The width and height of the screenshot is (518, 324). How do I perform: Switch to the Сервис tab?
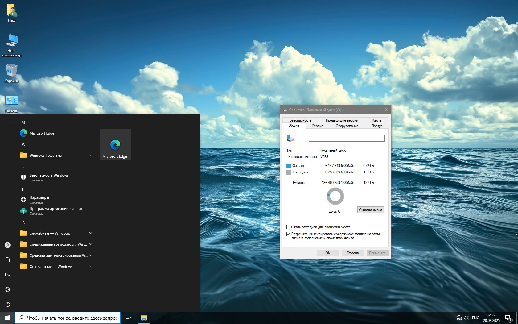pos(317,126)
